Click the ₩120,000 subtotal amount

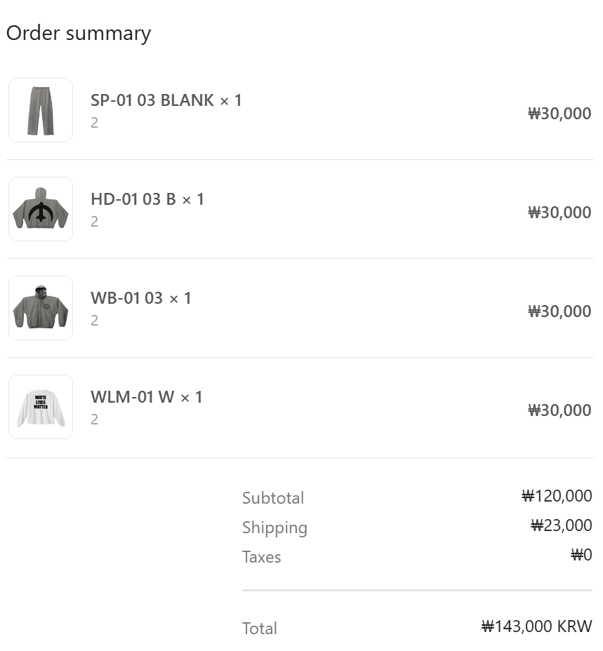[557, 497]
